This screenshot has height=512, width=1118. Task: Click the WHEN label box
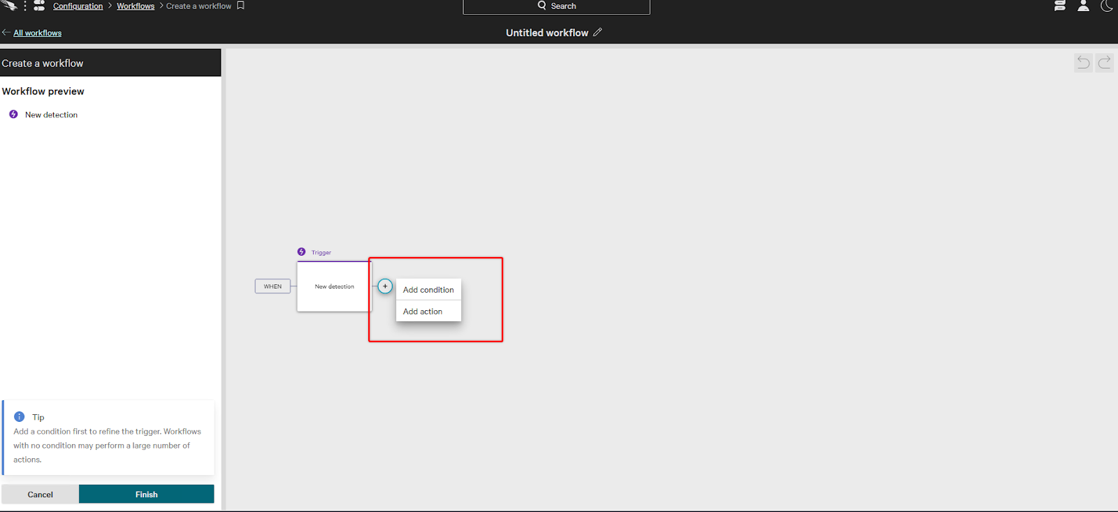point(273,286)
